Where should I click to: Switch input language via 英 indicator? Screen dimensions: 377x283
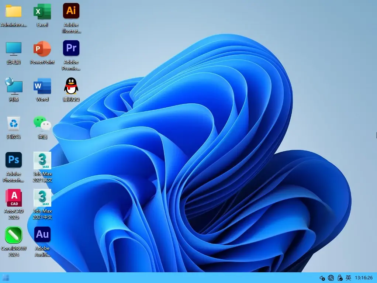(348, 278)
